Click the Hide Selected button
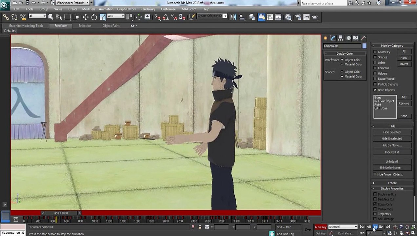 pyautogui.click(x=392, y=132)
